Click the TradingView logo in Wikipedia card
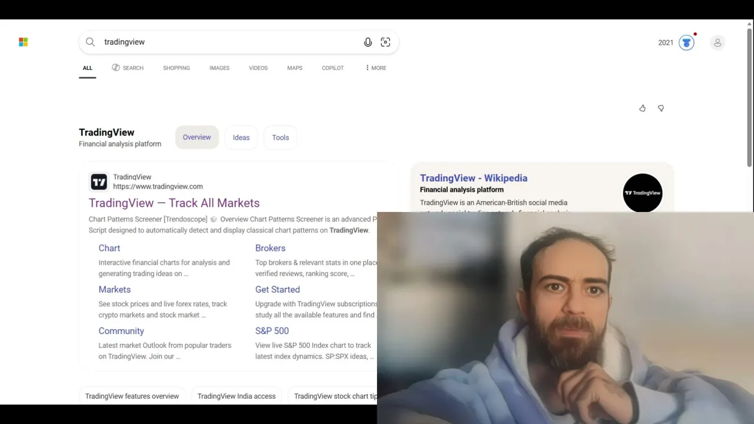 coord(643,193)
